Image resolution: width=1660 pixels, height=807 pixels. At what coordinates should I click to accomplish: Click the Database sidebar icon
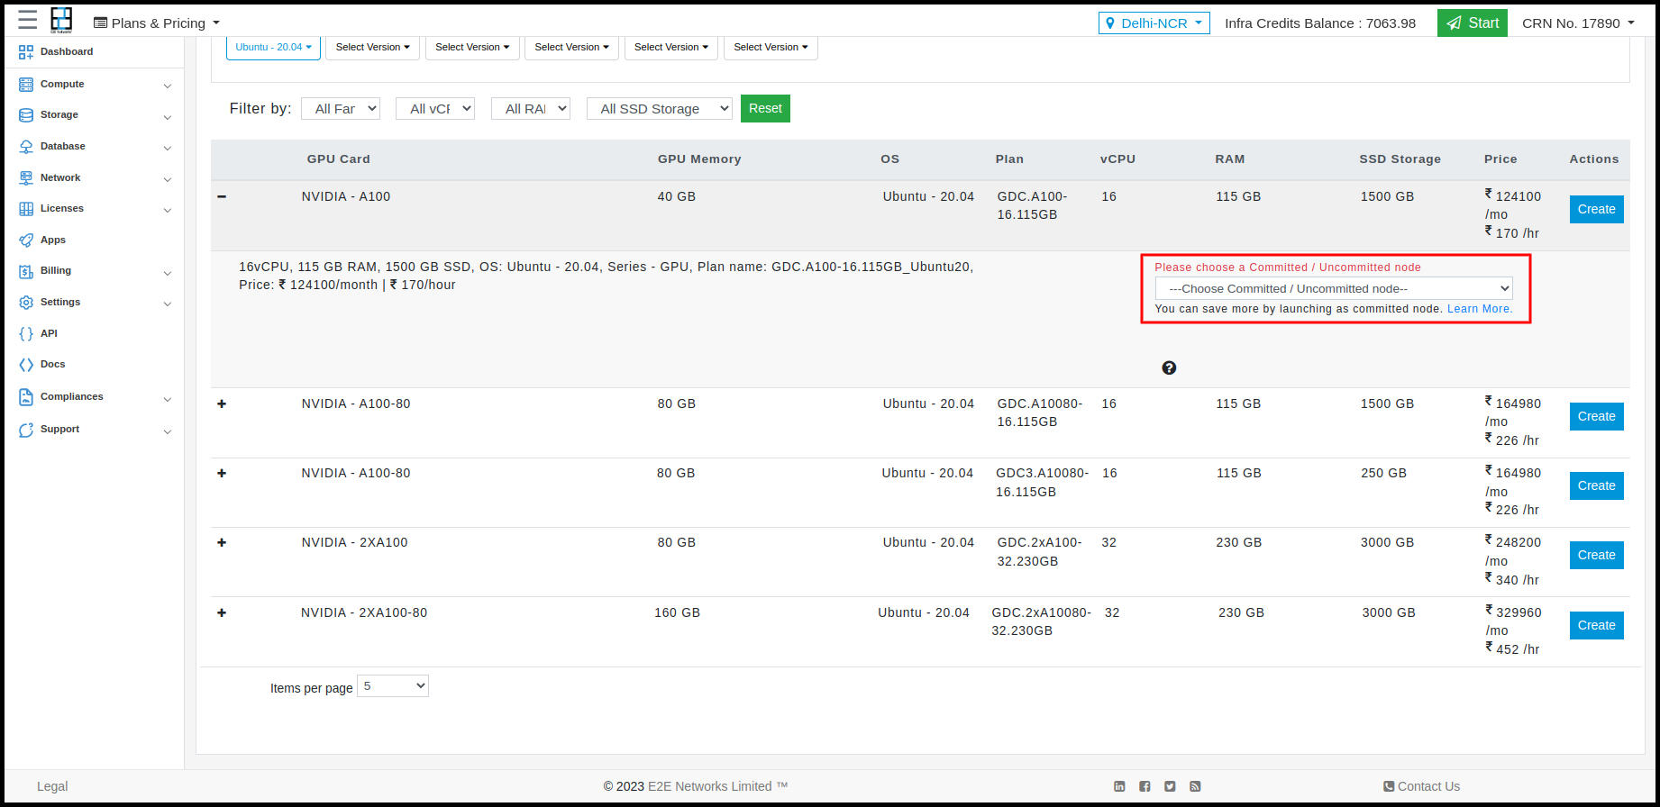[x=26, y=147]
